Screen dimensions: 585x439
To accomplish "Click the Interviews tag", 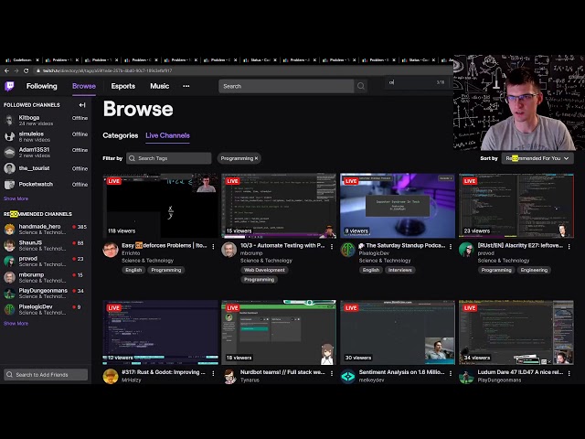I will point(400,270).
